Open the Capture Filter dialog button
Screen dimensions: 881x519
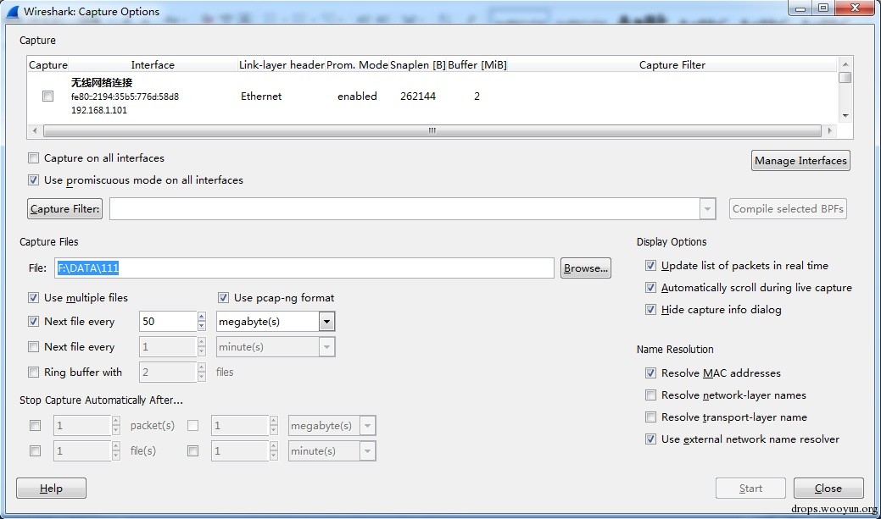point(65,209)
